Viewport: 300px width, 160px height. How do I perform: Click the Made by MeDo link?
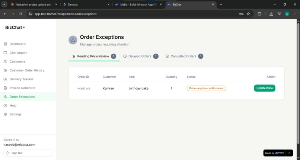(274, 153)
